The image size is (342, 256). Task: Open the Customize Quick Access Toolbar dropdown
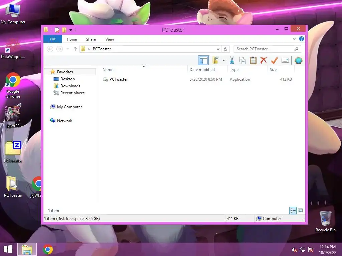point(71,30)
